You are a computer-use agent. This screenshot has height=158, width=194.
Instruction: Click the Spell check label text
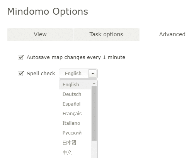[x=41, y=74]
